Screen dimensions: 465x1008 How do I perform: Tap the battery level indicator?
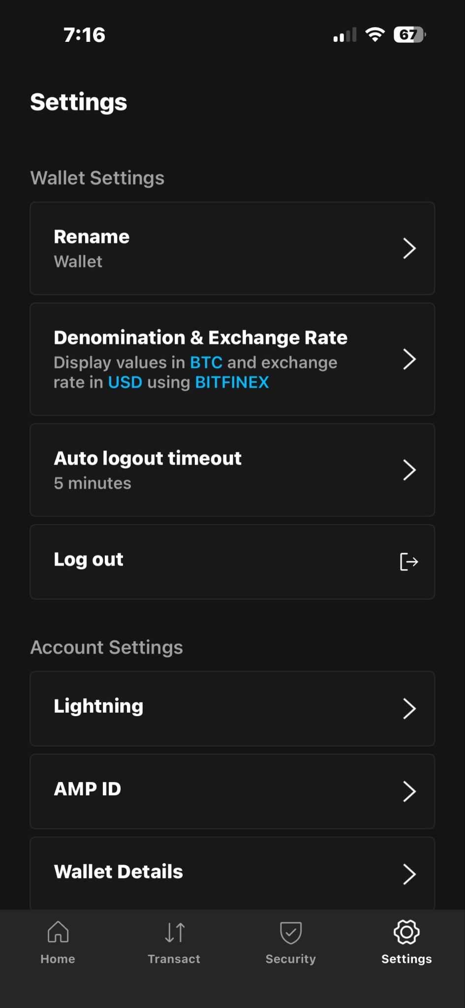point(409,34)
